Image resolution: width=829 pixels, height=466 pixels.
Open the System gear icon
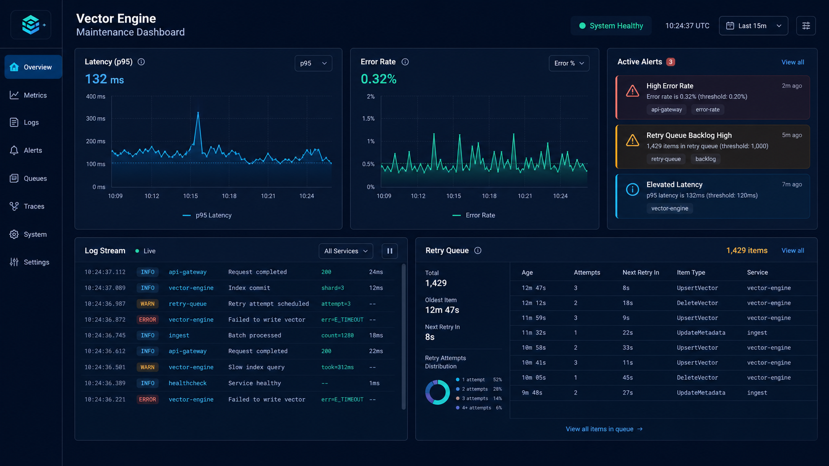14,234
